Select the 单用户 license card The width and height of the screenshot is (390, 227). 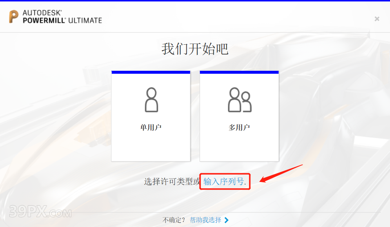pyautogui.click(x=151, y=116)
